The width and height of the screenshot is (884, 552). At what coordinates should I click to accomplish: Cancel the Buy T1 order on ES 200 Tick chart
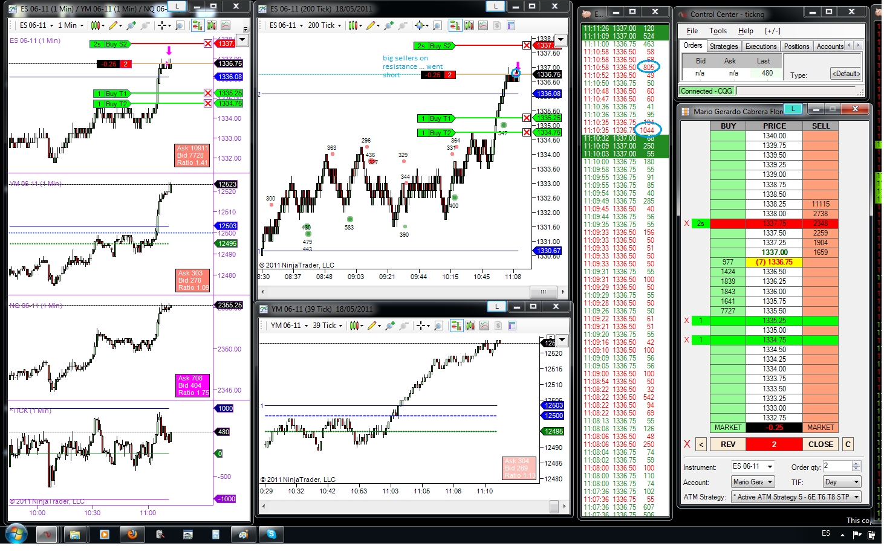pos(527,118)
